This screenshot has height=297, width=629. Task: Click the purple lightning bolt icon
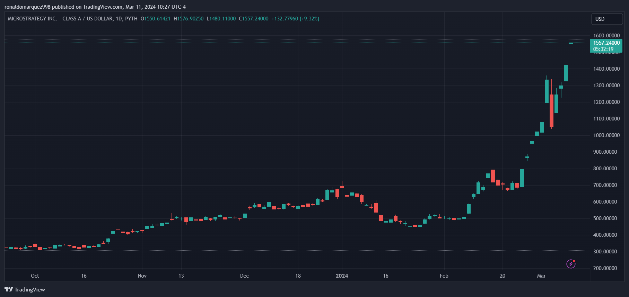click(x=571, y=264)
